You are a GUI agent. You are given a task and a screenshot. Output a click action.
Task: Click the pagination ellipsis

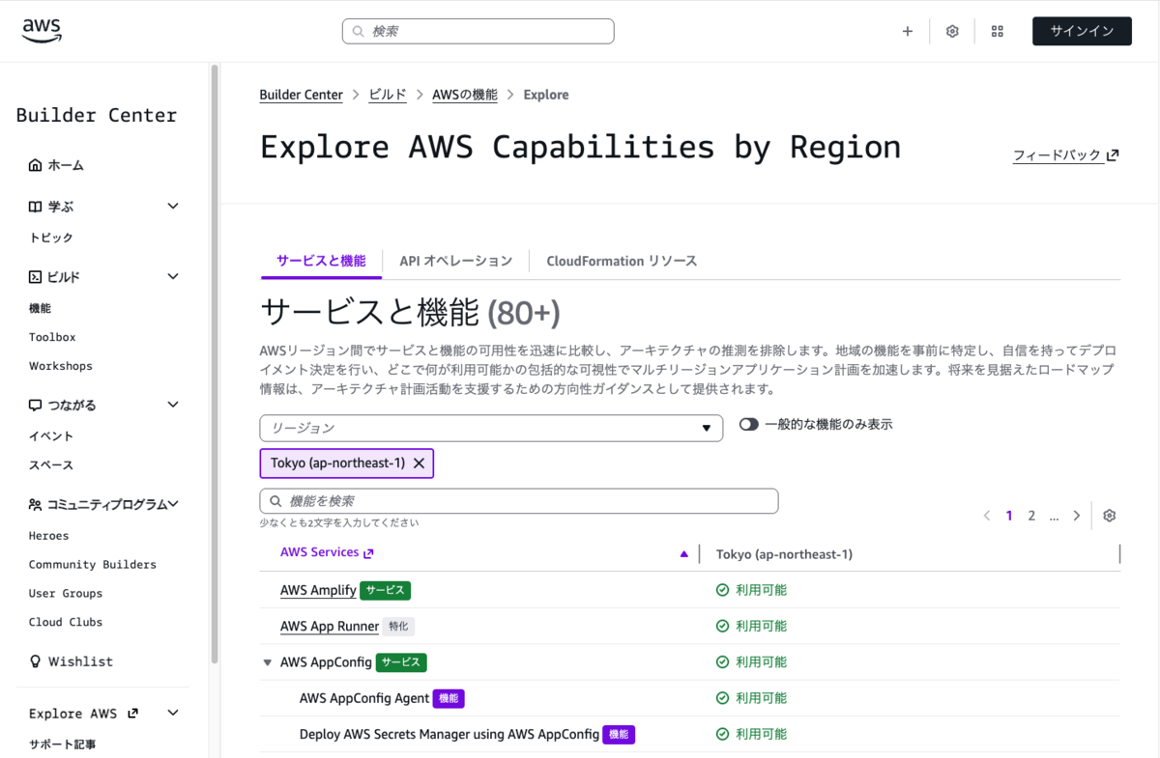click(1054, 517)
